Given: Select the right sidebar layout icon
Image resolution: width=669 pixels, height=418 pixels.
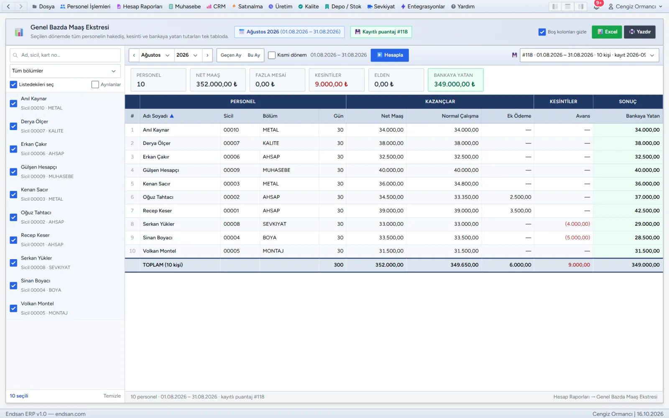Looking at the screenshot, I should pyautogui.click(x=581, y=7).
